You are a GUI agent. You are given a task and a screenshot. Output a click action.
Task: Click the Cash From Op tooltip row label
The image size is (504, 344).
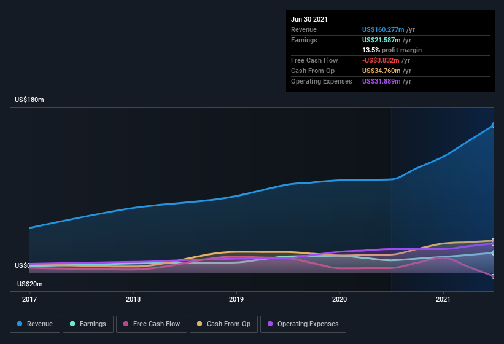point(312,71)
